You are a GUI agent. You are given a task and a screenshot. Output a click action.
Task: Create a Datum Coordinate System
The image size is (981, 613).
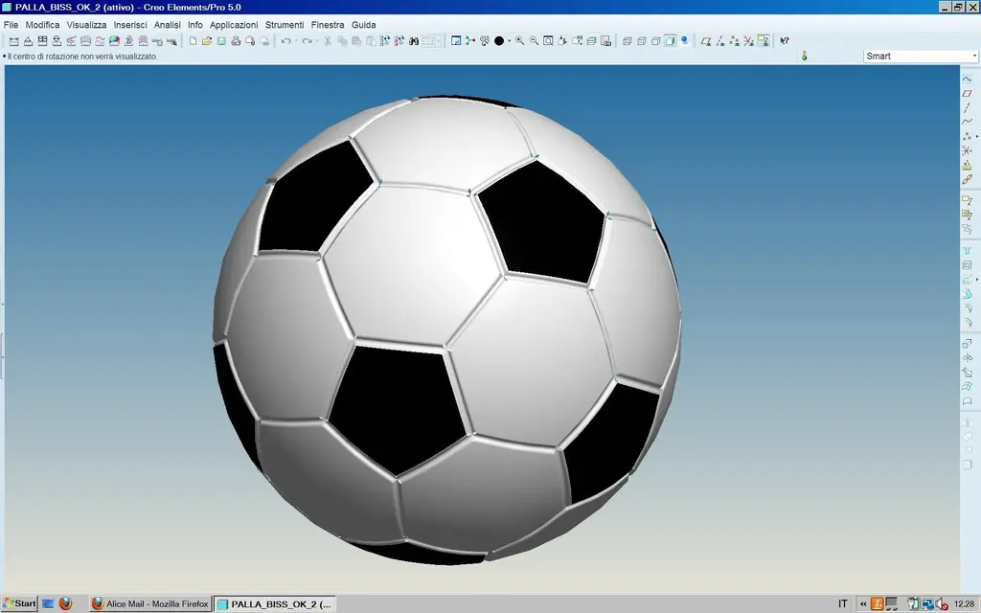(967, 150)
